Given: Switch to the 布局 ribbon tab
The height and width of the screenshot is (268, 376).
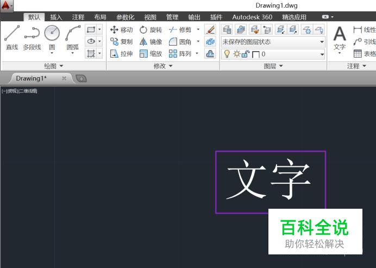Looking at the screenshot, I should pos(100,17).
